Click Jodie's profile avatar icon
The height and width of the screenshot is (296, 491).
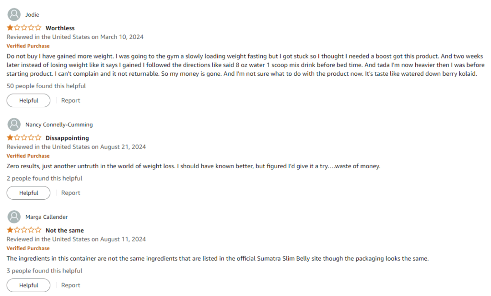click(14, 15)
